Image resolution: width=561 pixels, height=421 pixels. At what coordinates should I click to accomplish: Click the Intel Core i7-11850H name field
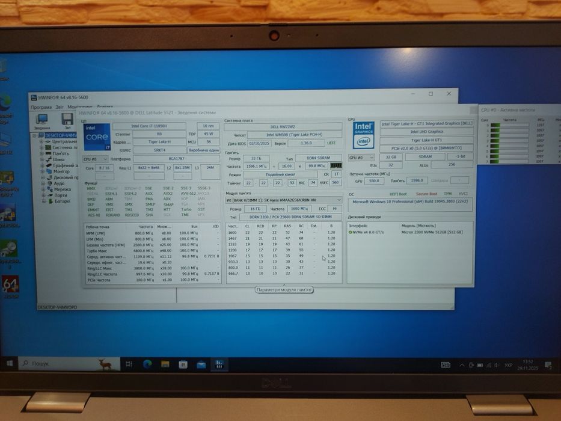149,126
